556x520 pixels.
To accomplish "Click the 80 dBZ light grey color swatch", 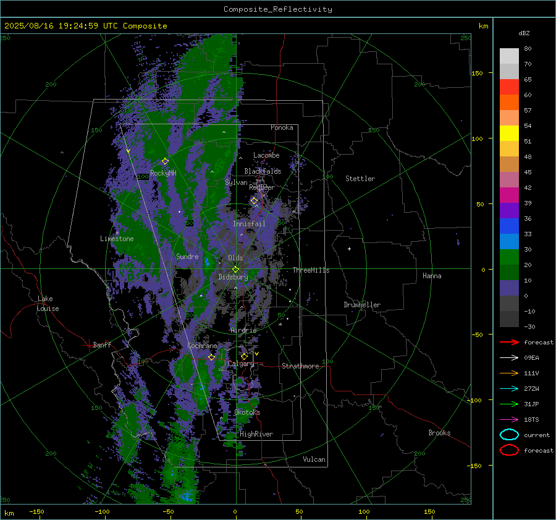I will coord(509,56).
